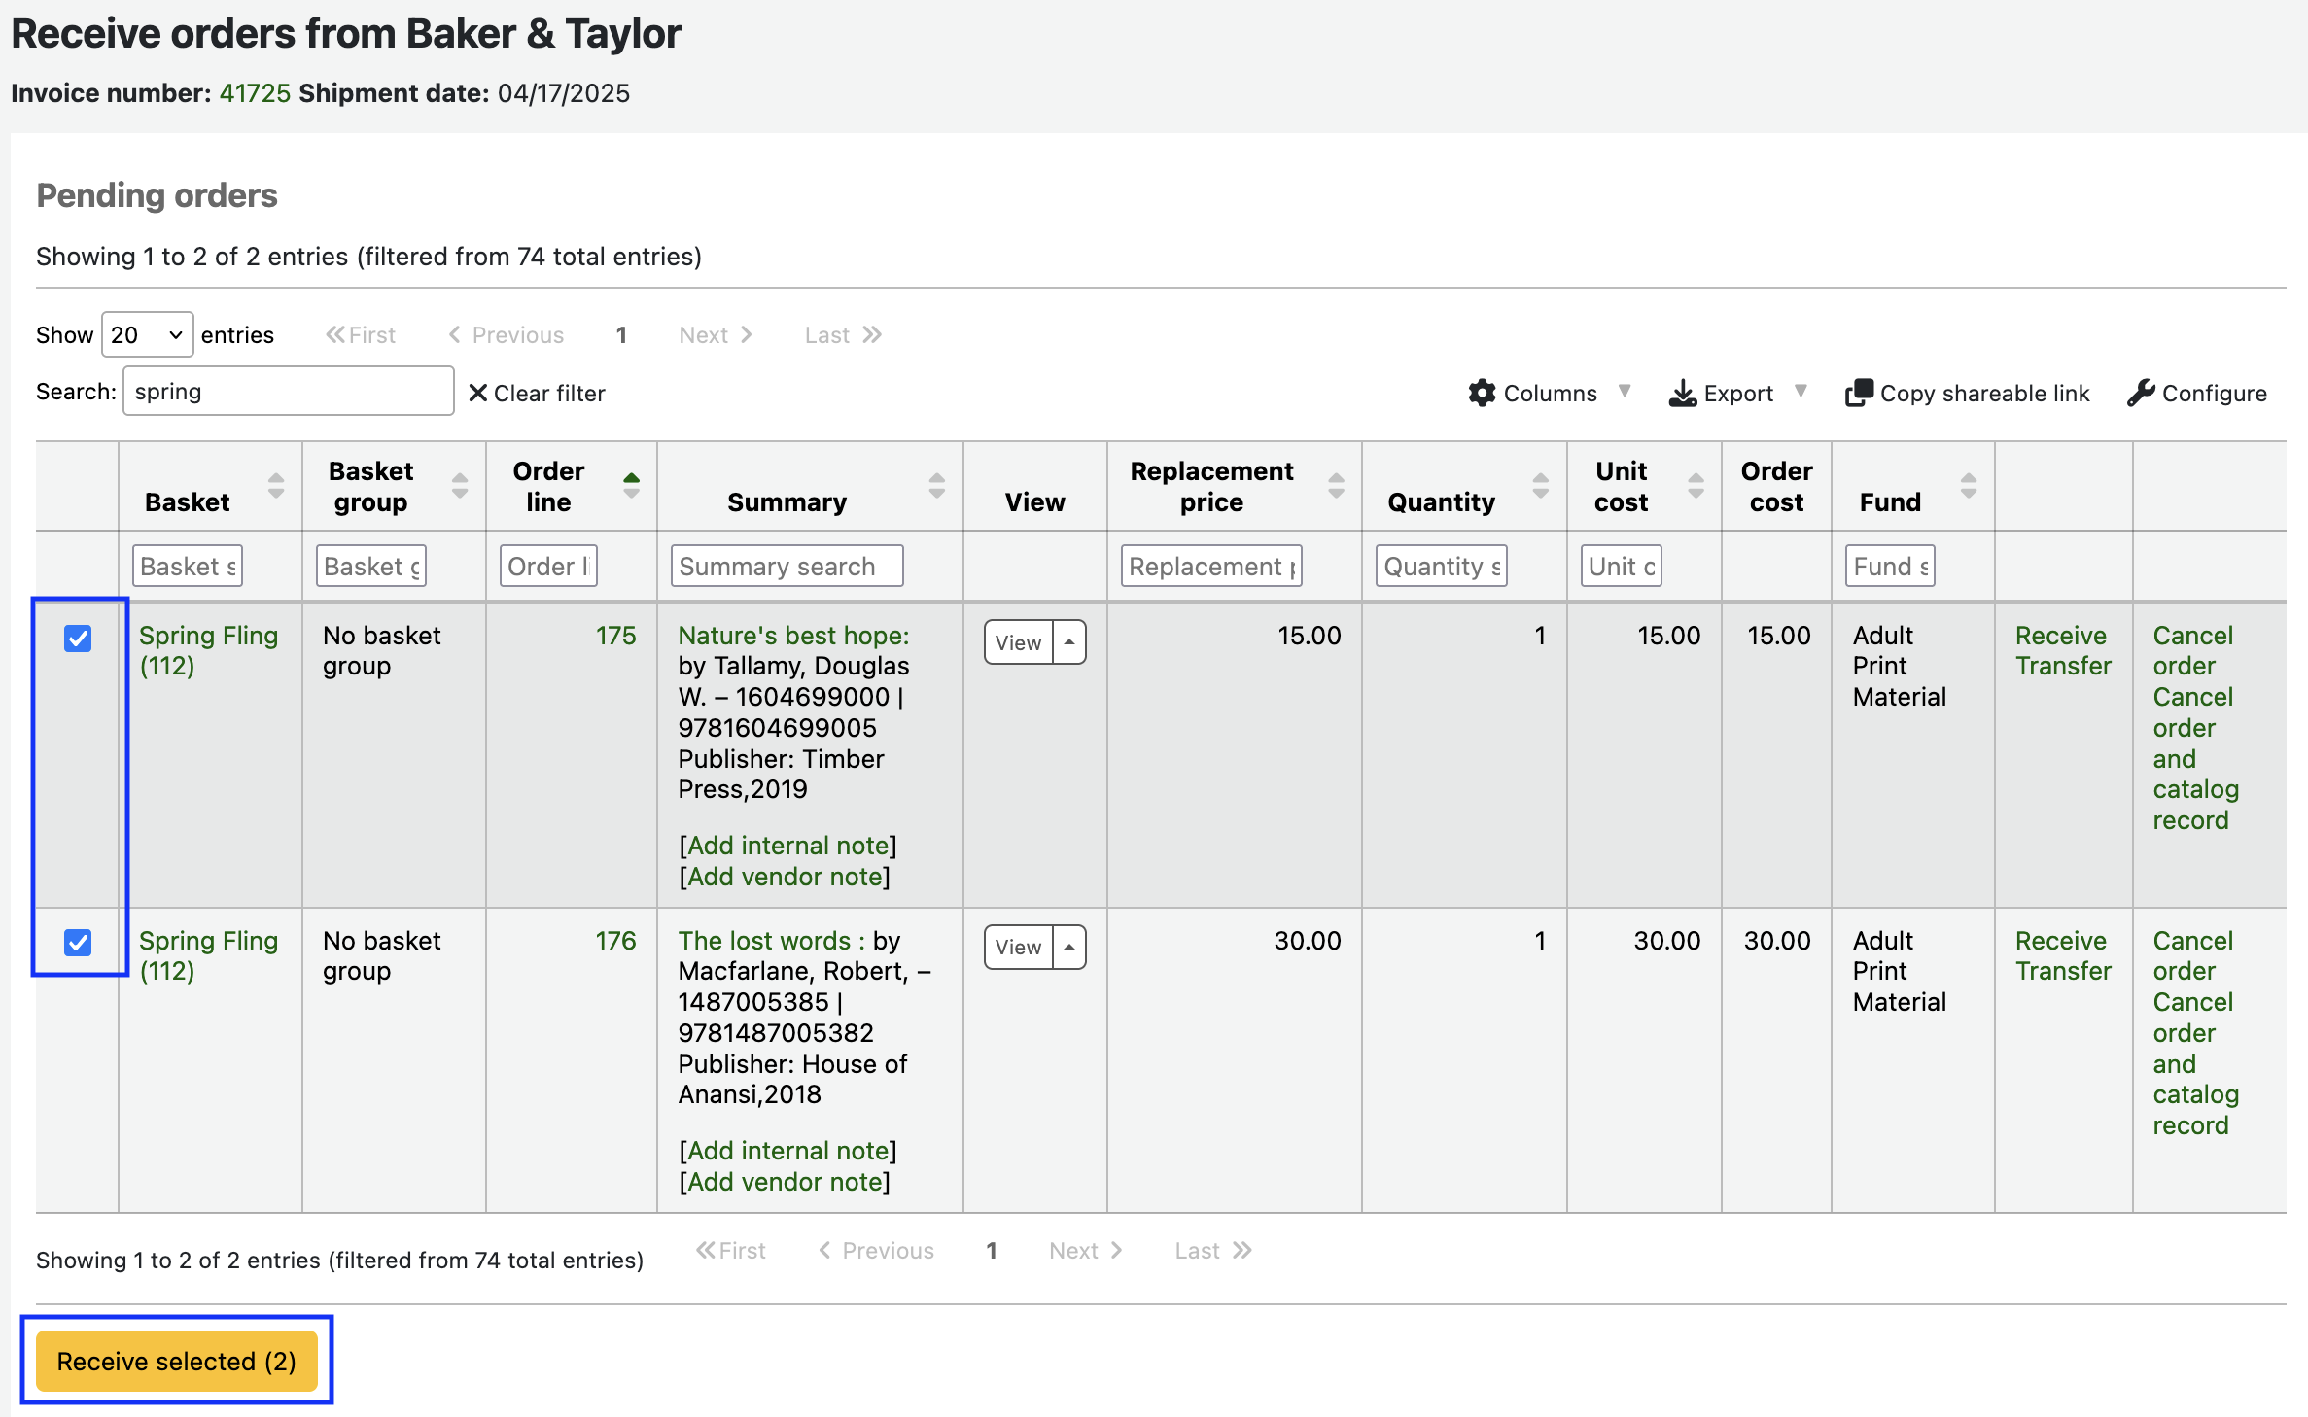The width and height of the screenshot is (2308, 1417).
Task: Click bottom pagination First page
Action: pos(731,1251)
